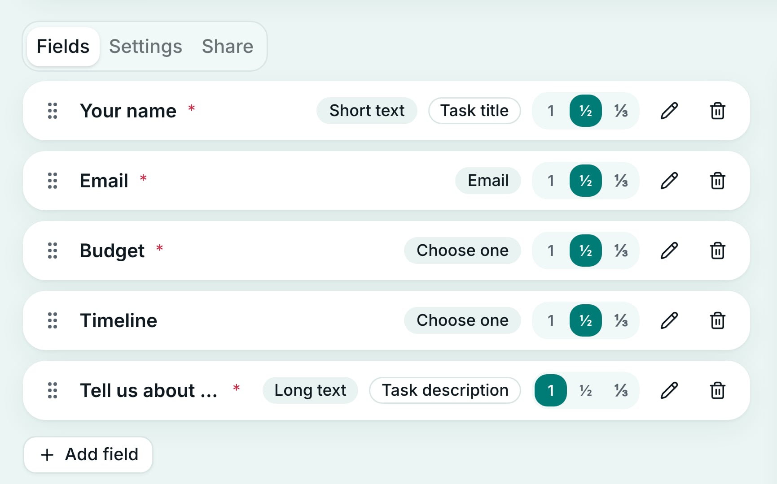This screenshot has height=484, width=777.
Task: Click Choose one badge in Budget row
Action: 462,251
